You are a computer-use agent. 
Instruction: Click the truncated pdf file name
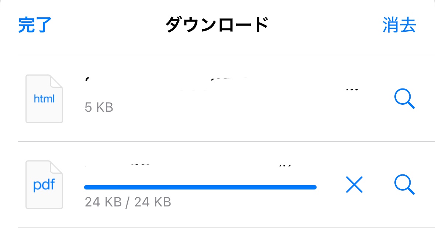(189, 166)
